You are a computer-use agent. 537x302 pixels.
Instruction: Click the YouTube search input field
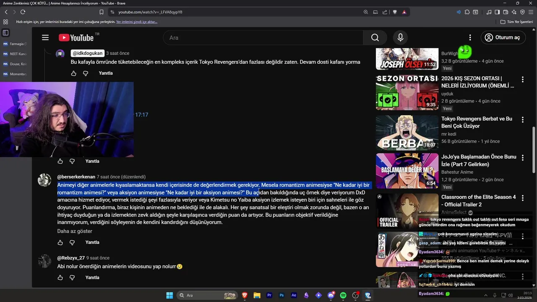pos(263,38)
